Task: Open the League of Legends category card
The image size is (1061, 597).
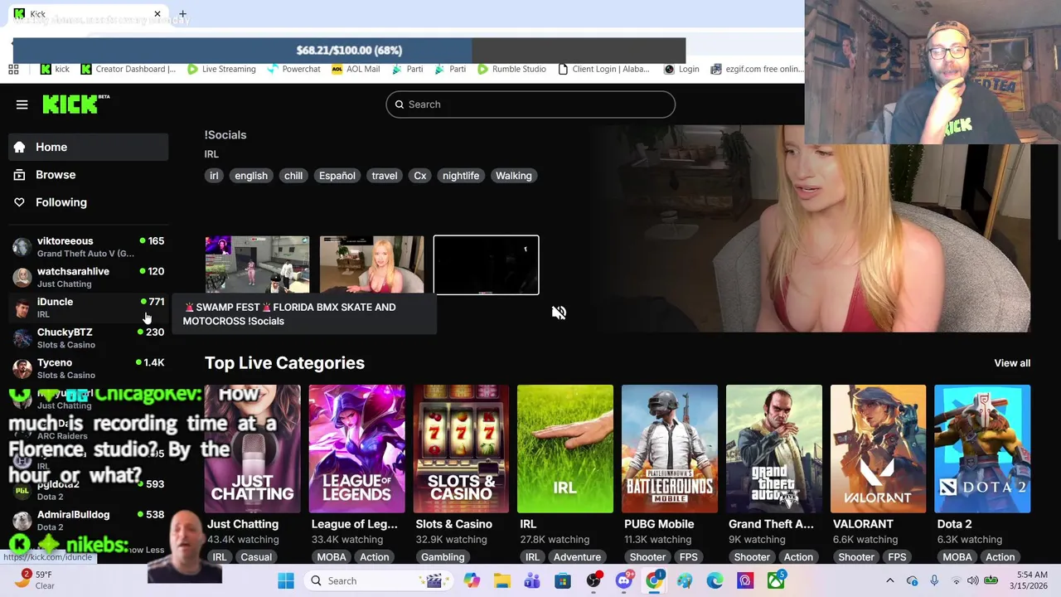Action: coord(357,449)
